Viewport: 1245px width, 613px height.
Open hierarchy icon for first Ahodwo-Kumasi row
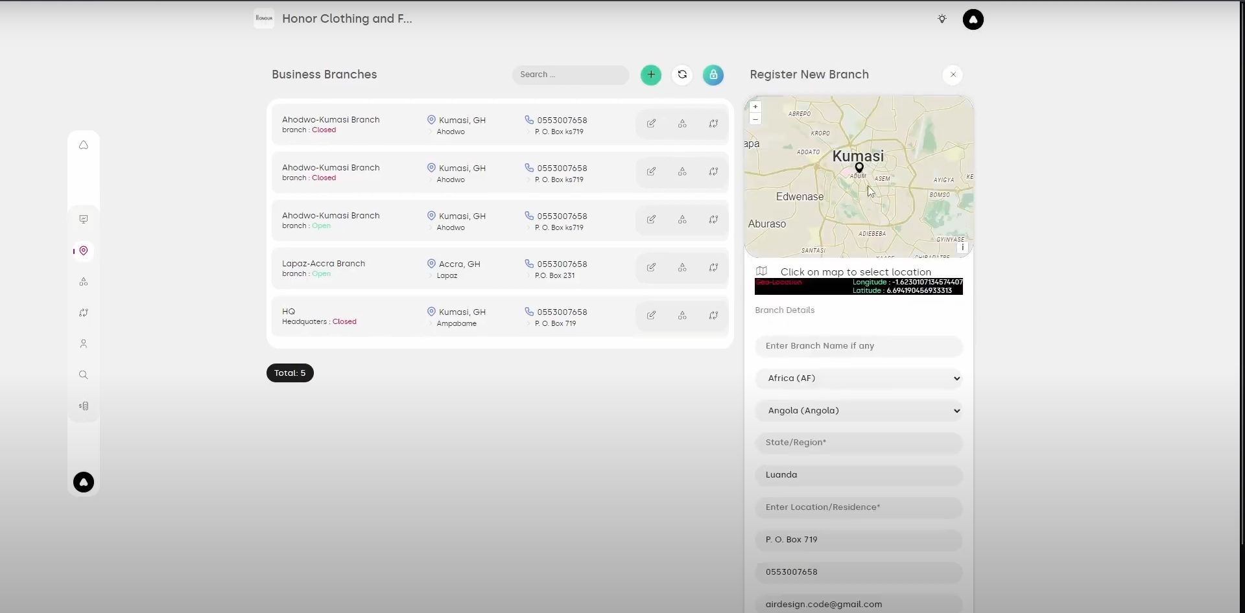(x=682, y=123)
